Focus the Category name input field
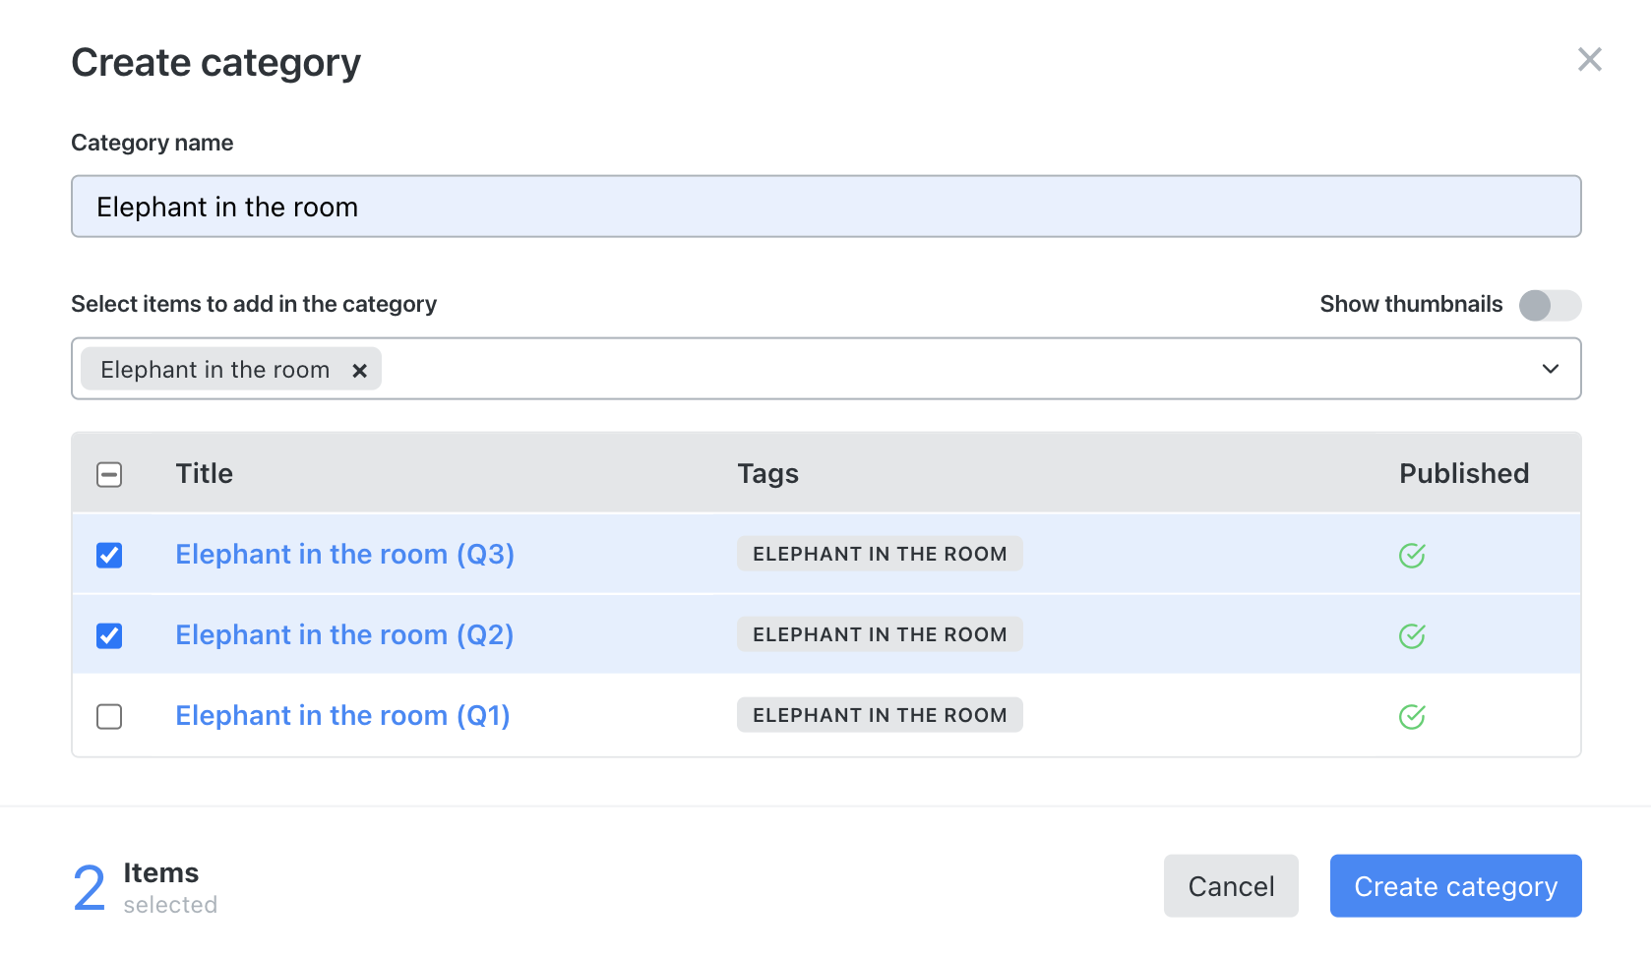Image resolution: width=1651 pixels, height=956 pixels. 826,207
